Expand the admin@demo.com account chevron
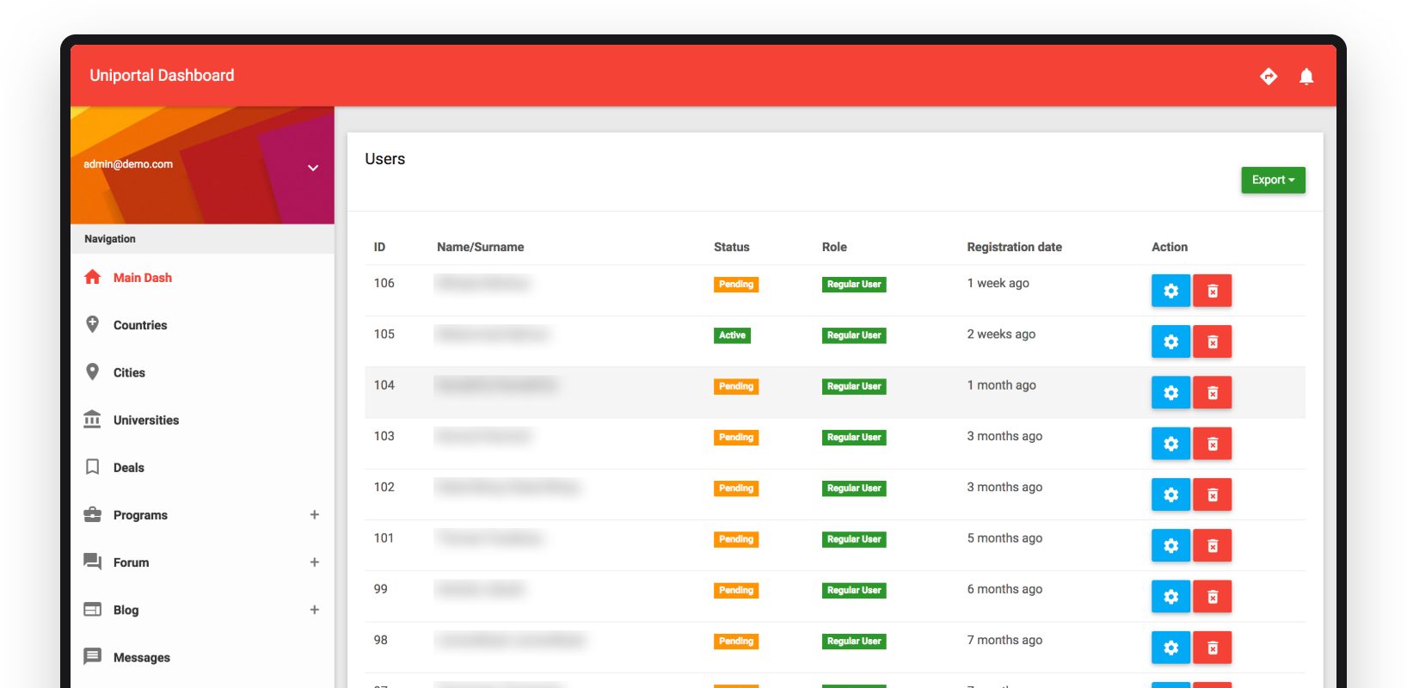 point(313,168)
